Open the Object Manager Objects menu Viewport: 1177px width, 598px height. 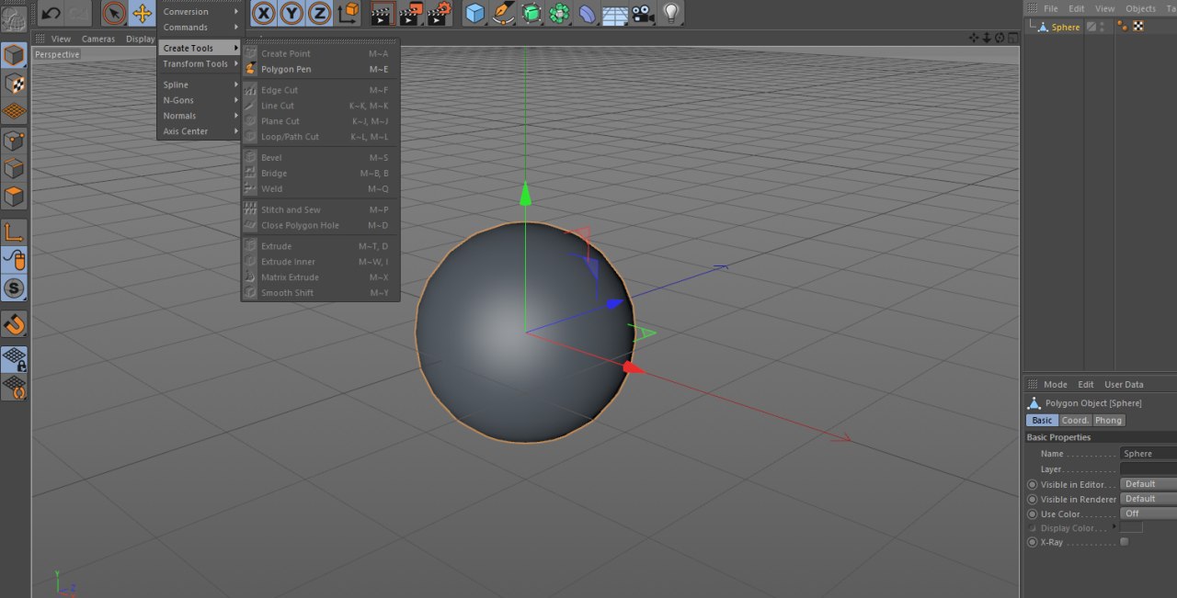pos(1140,8)
